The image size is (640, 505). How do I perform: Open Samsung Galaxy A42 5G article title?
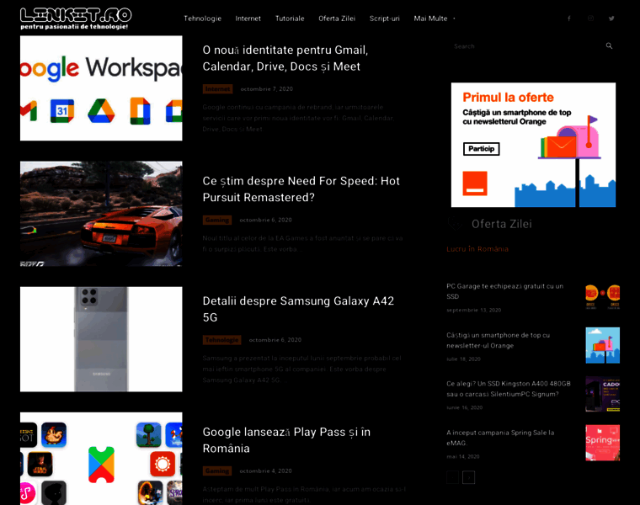[298, 309]
